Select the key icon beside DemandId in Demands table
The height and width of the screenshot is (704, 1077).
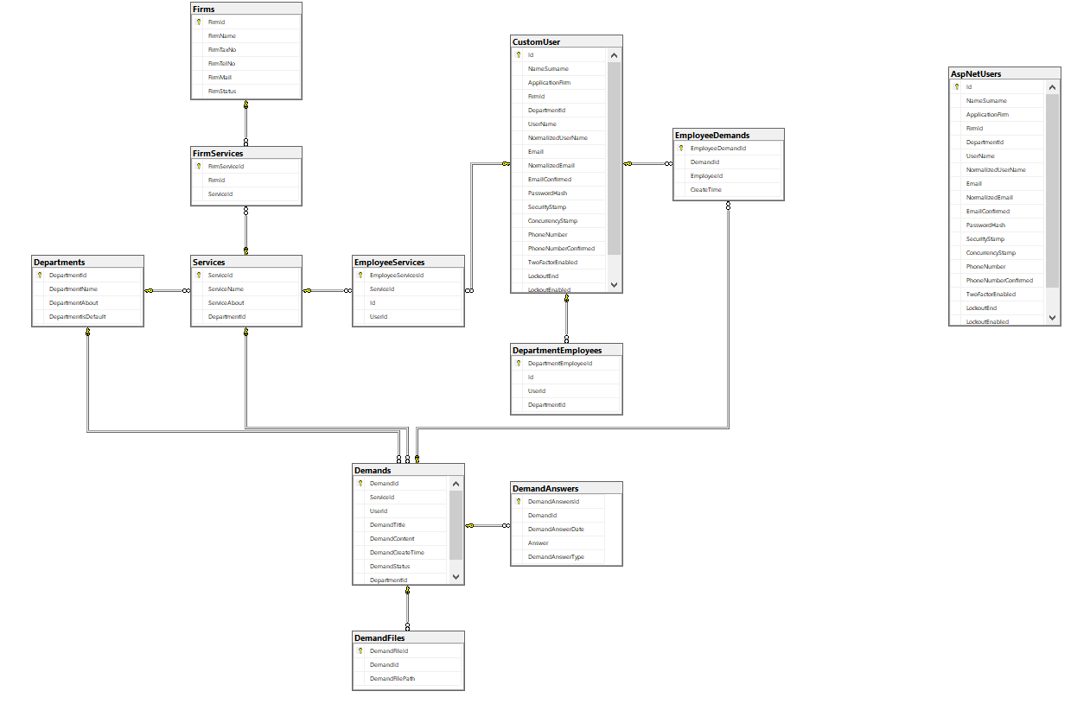pyautogui.click(x=360, y=483)
